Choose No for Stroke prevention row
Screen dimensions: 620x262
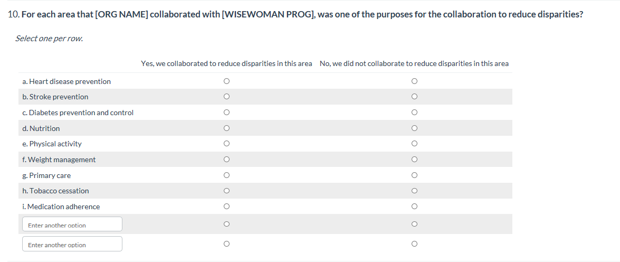[414, 97]
